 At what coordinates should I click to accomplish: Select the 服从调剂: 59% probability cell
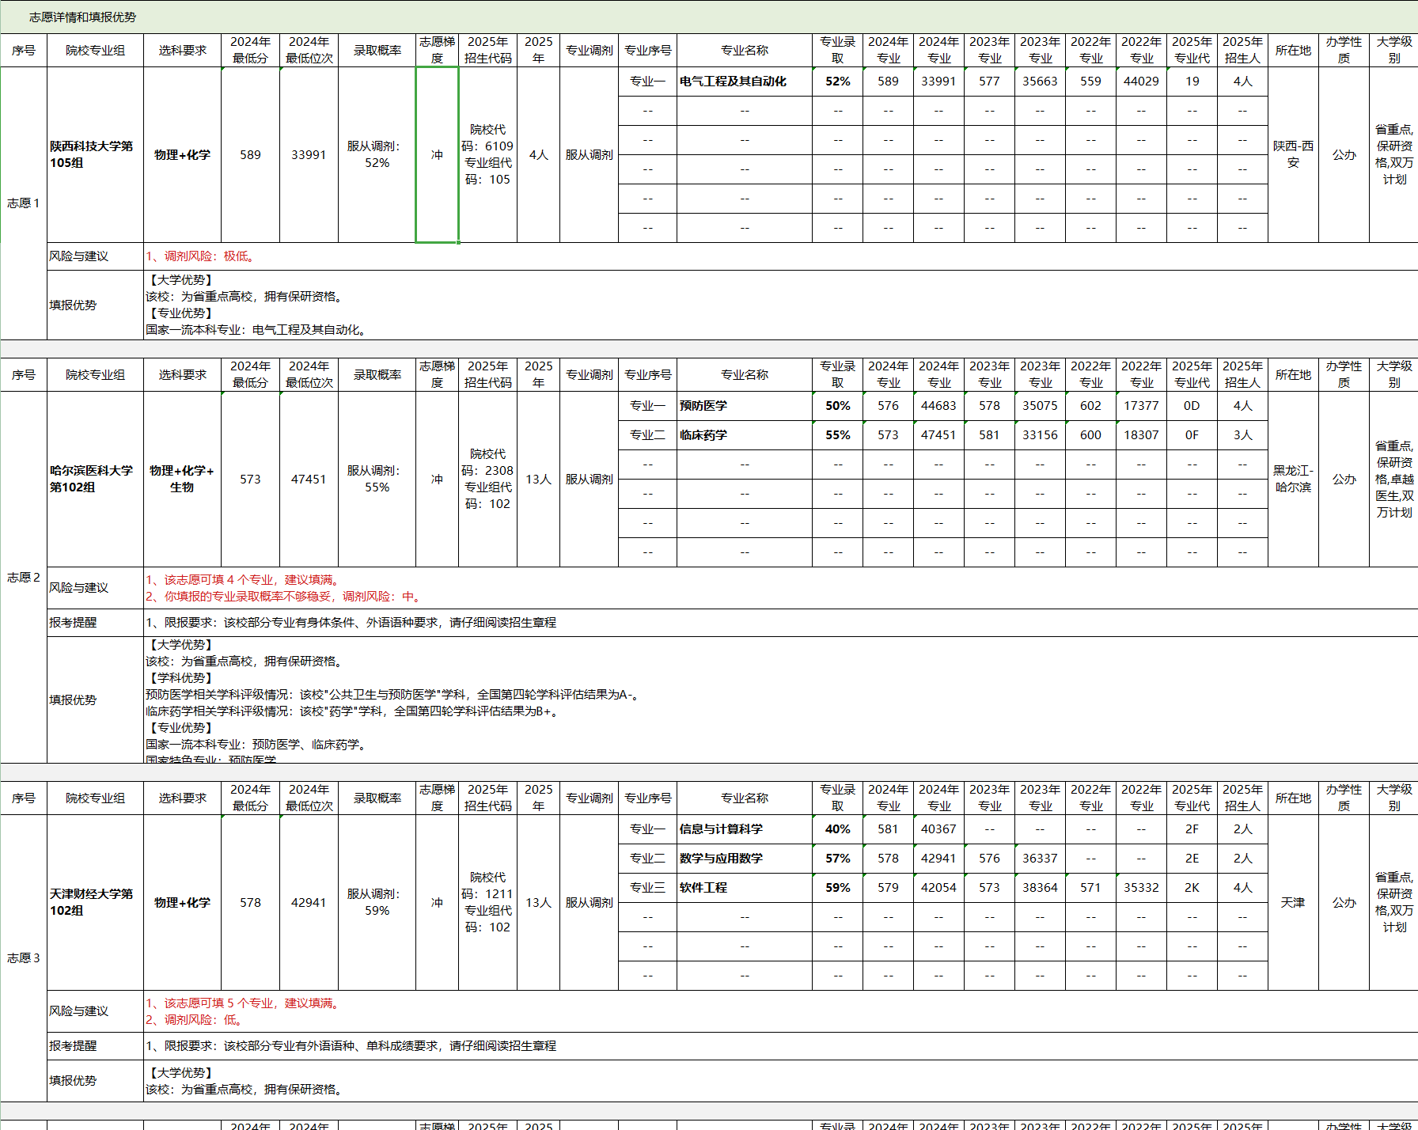377,902
